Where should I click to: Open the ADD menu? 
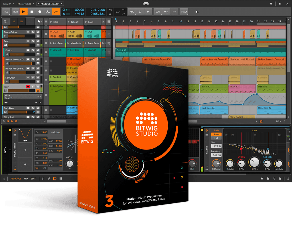[x=132, y=12]
